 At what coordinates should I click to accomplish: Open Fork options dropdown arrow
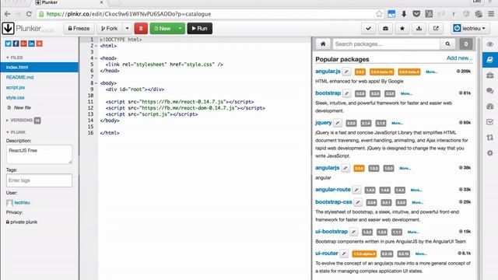[x=127, y=28]
